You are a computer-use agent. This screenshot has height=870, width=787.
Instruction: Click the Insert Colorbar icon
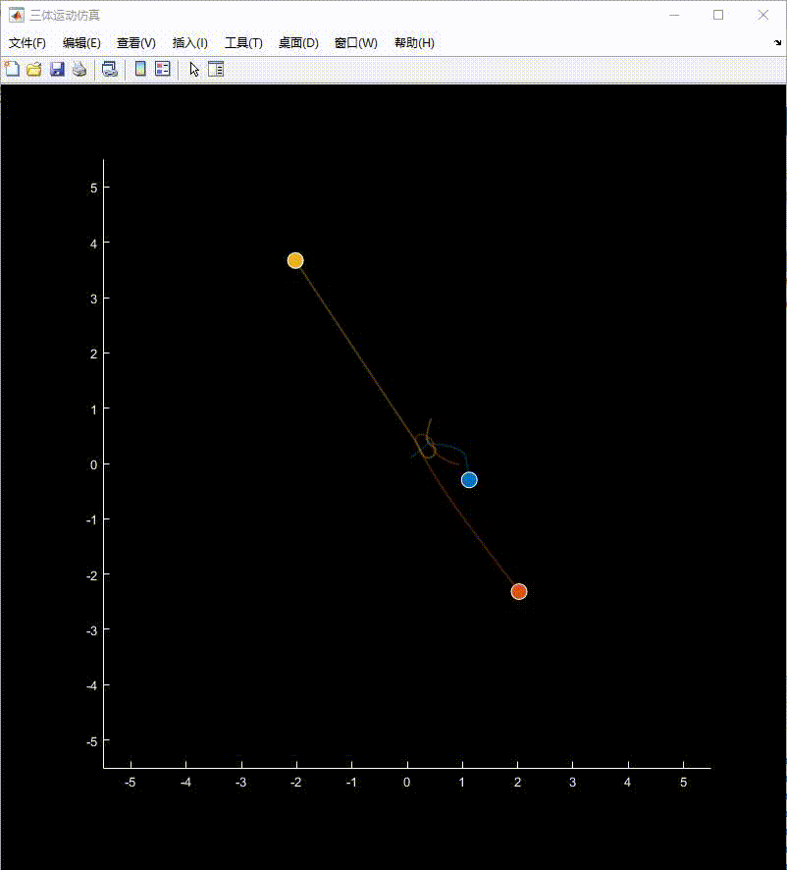click(x=141, y=69)
